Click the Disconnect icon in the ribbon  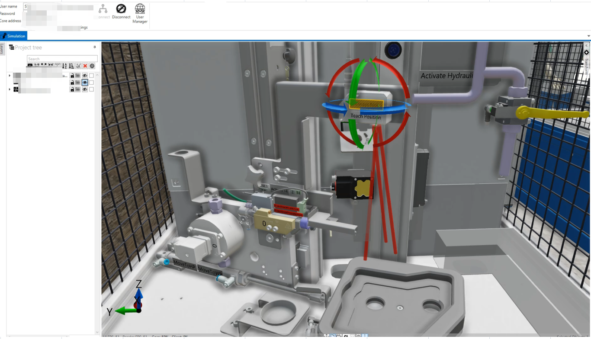pos(121,11)
